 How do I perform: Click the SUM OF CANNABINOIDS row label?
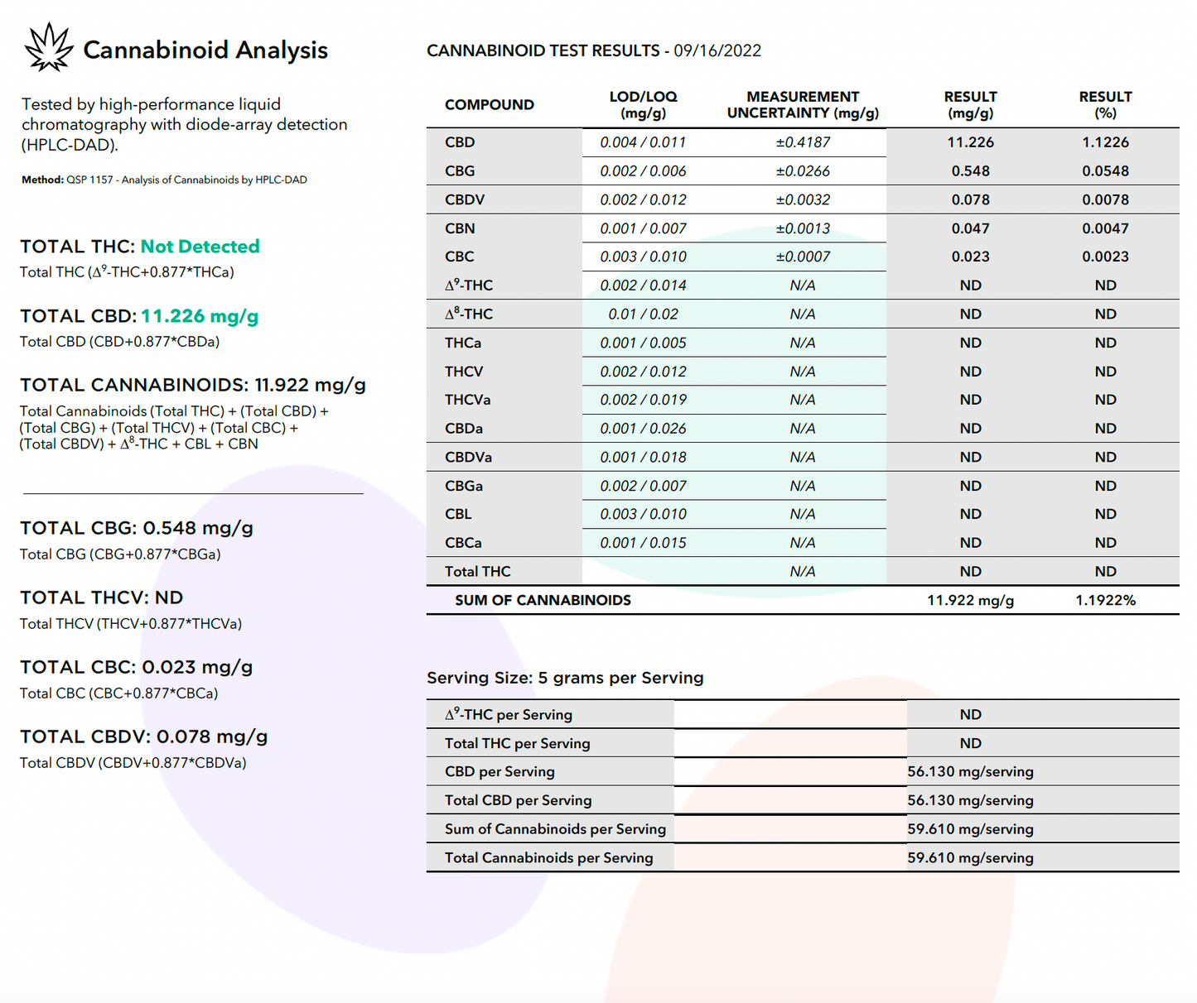[543, 600]
